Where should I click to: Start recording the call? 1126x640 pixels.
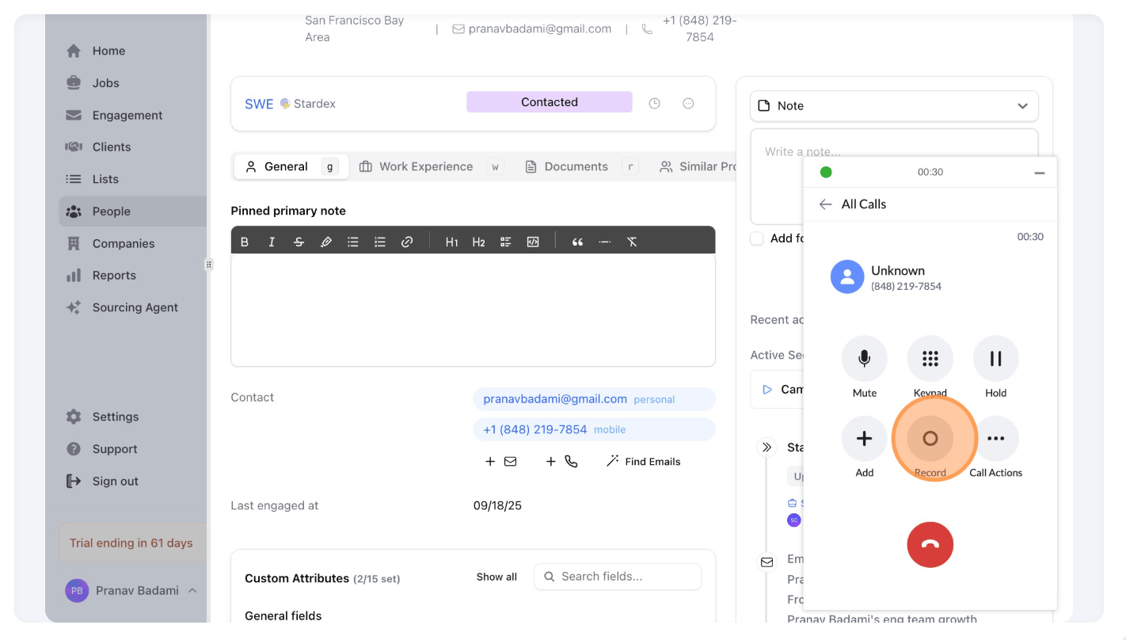point(930,438)
